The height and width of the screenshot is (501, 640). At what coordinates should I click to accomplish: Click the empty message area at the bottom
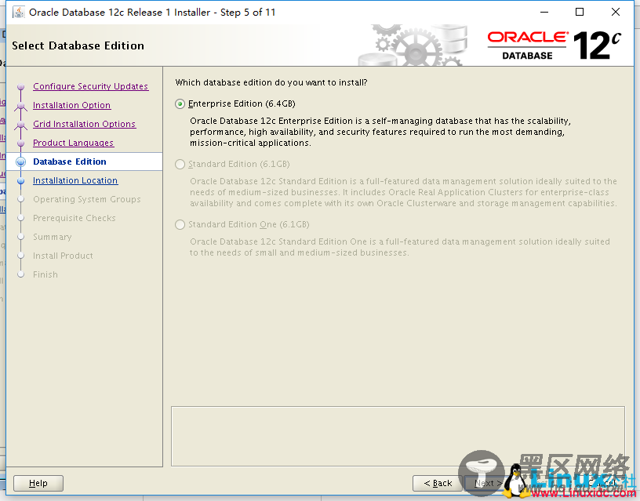point(398,436)
